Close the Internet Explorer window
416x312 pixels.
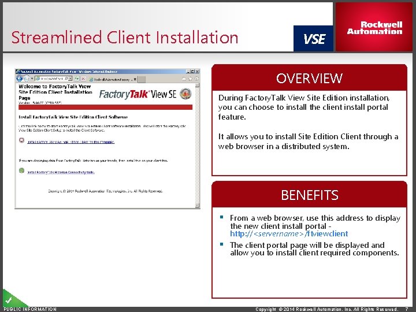(197, 72)
